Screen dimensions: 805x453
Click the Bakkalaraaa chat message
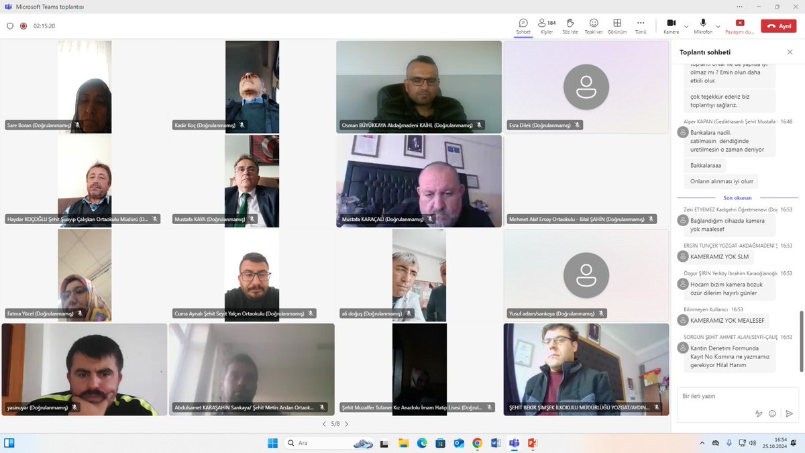point(706,165)
